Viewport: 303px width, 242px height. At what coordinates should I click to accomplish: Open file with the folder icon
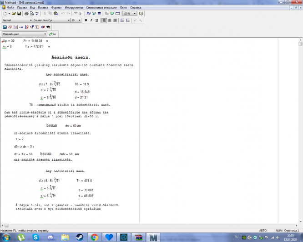click(x=14, y=14)
